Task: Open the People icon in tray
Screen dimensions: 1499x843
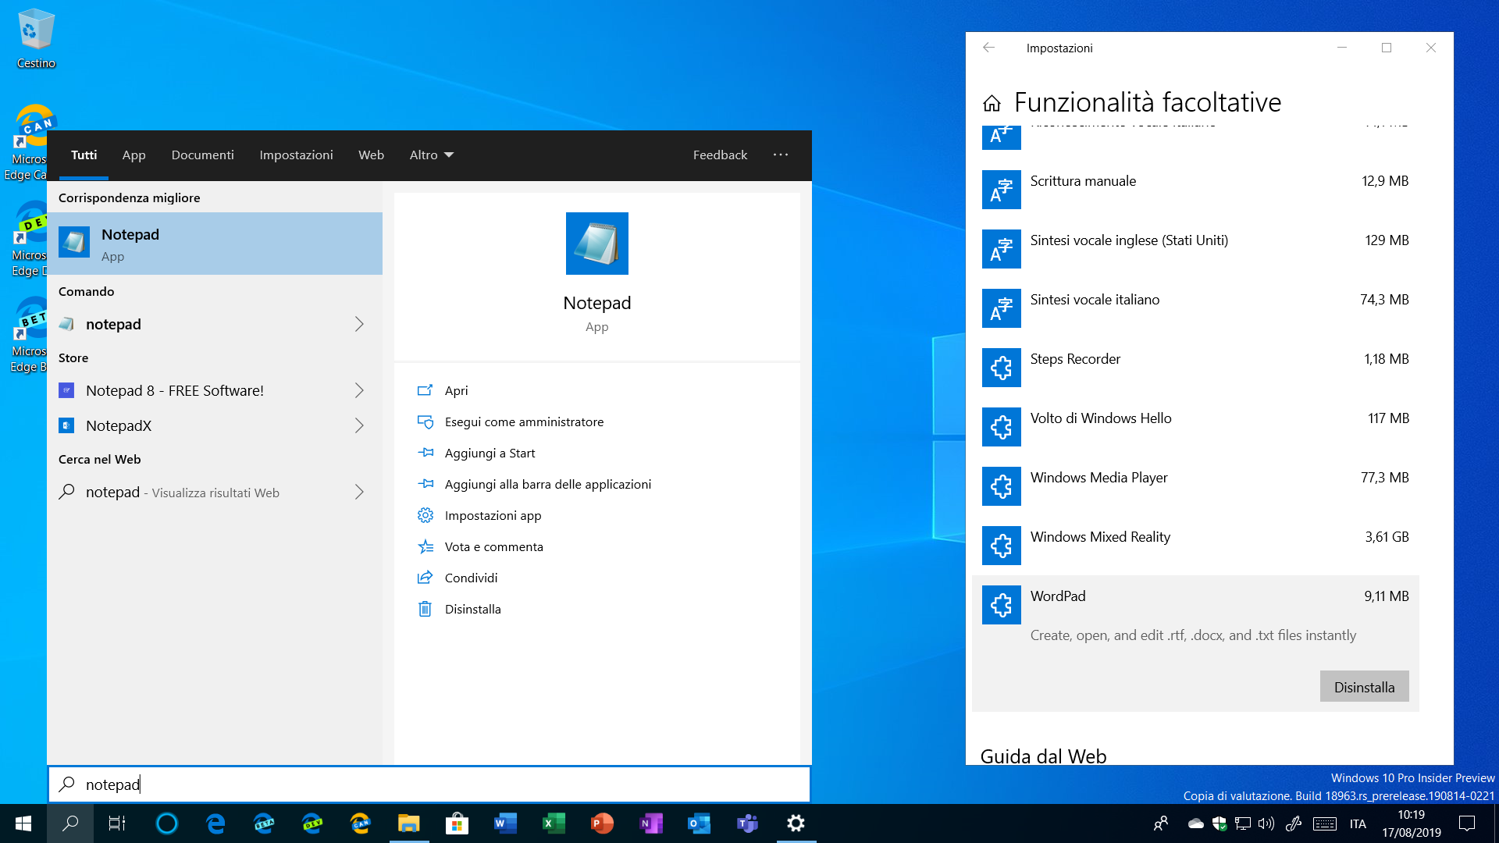Action: (x=1161, y=823)
